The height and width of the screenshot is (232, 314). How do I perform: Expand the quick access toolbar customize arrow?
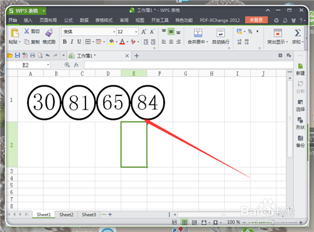63,56
